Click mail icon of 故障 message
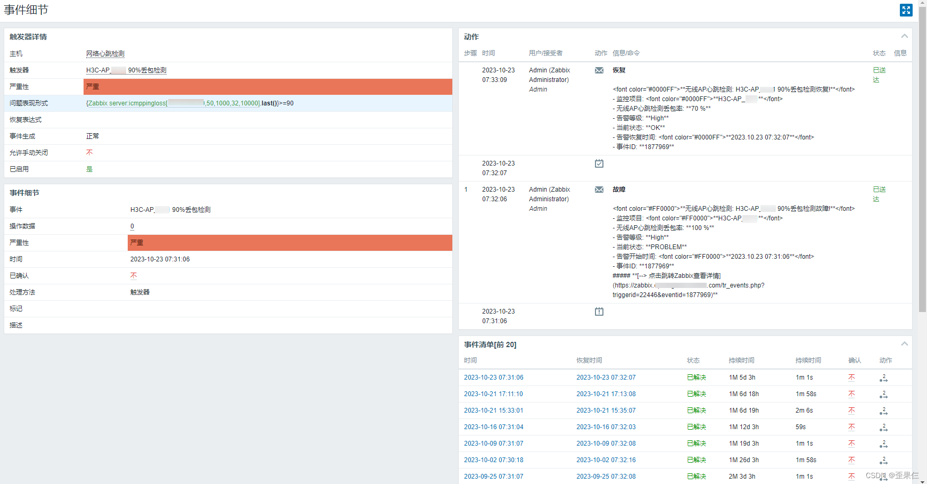This screenshot has height=484, width=927. point(599,190)
